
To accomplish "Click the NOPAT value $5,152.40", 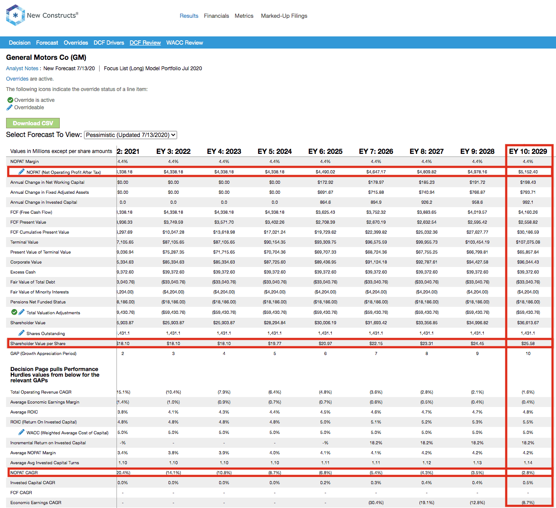I will (528, 172).
